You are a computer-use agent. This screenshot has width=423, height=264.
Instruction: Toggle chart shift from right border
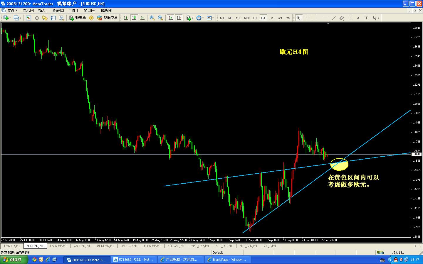click(179, 18)
